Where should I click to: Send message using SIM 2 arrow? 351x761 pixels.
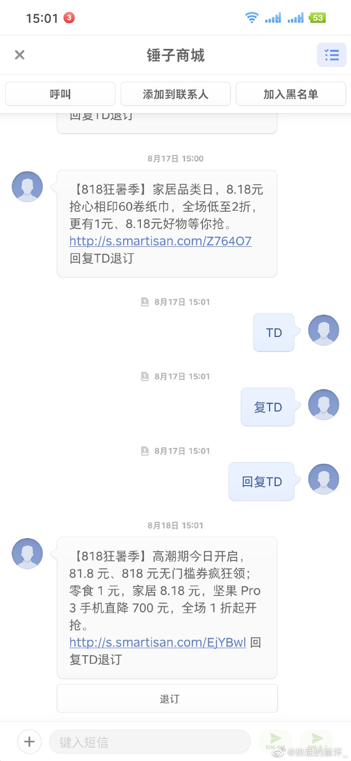(x=317, y=741)
